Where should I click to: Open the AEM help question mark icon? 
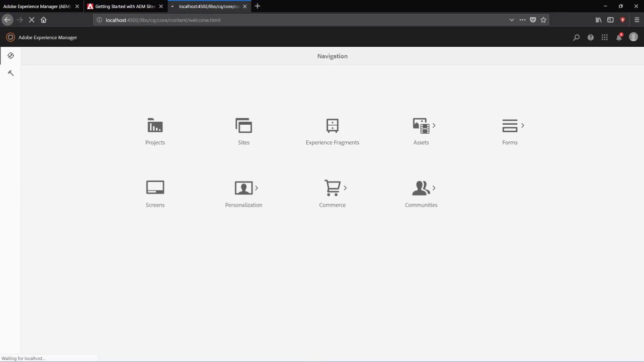(x=591, y=37)
